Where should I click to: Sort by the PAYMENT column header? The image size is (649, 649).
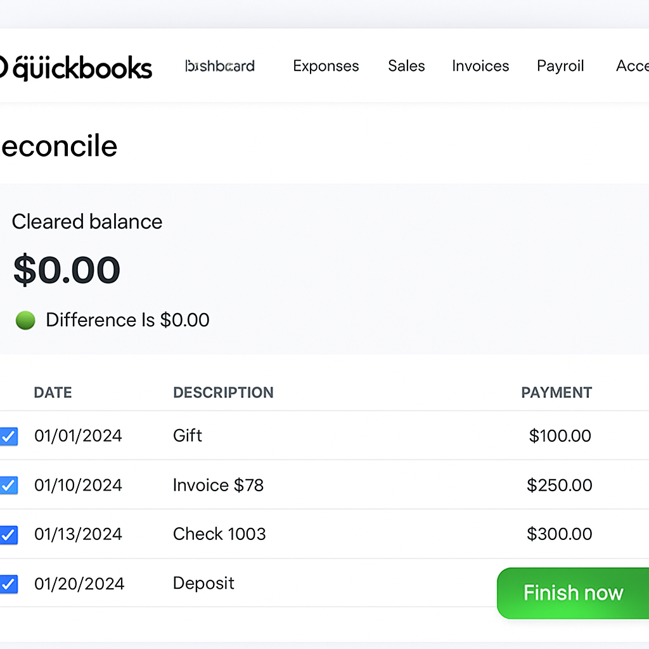556,392
